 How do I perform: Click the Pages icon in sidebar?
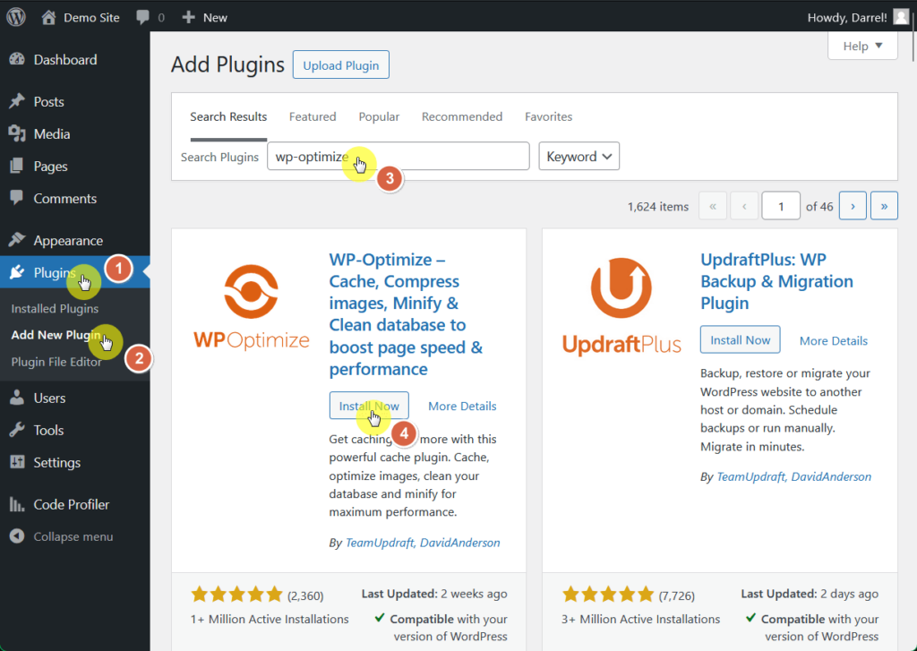pyautogui.click(x=17, y=167)
